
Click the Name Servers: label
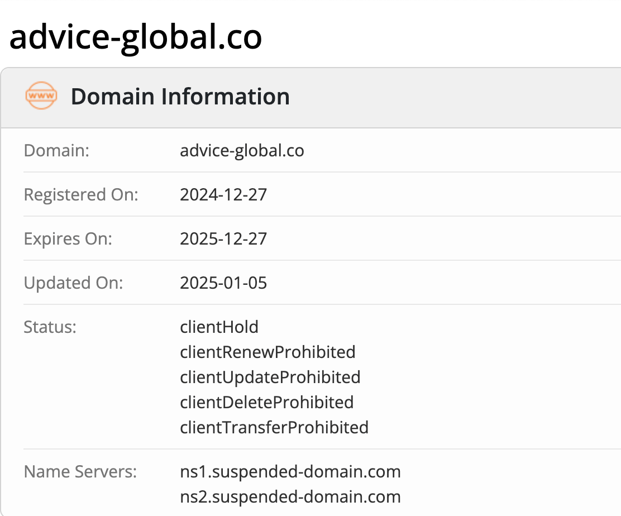80,472
